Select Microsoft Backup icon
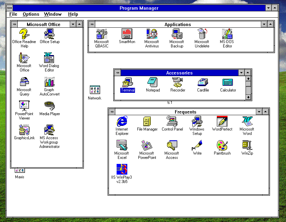 pyautogui.click(x=177, y=34)
